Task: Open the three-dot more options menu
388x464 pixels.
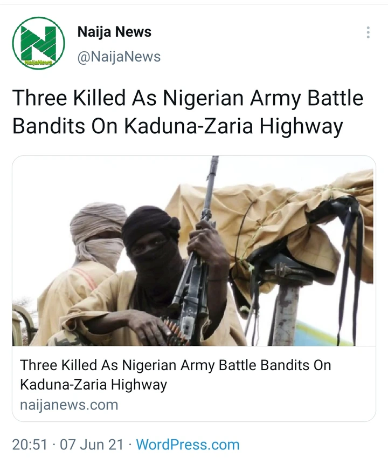Action: 368,32
